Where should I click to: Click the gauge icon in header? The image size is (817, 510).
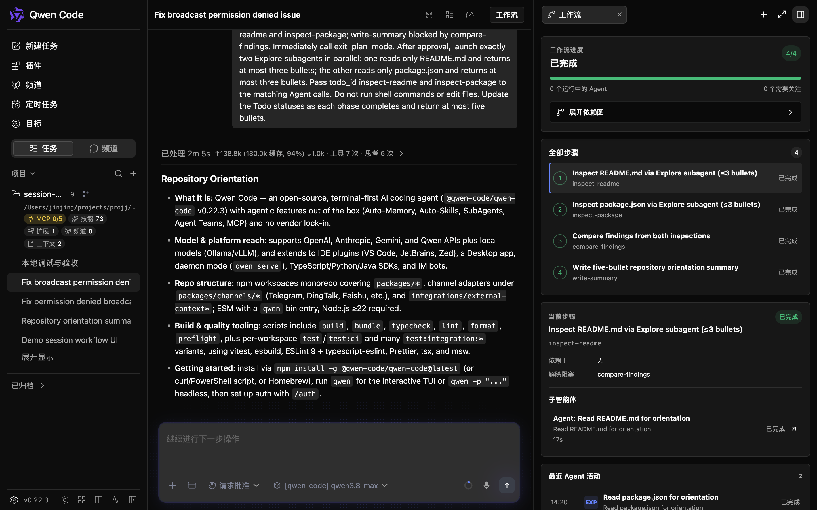469,15
